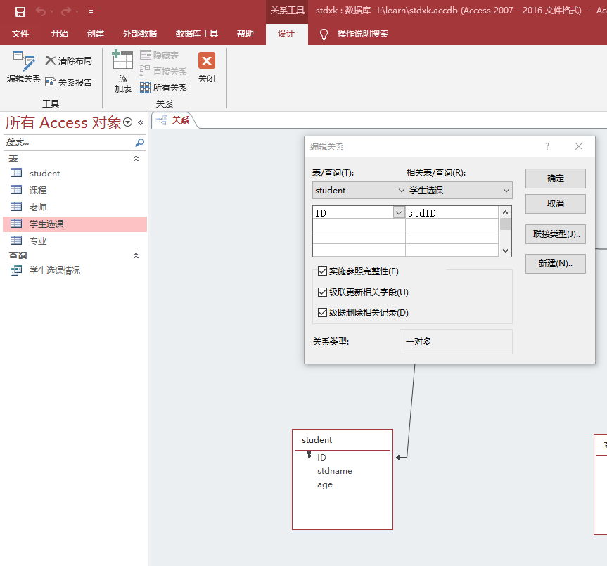Image resolution: width=607 pixels, height=566 pixels.
Task: Select the 学生选课 table
Action: (x=75, y=224)
